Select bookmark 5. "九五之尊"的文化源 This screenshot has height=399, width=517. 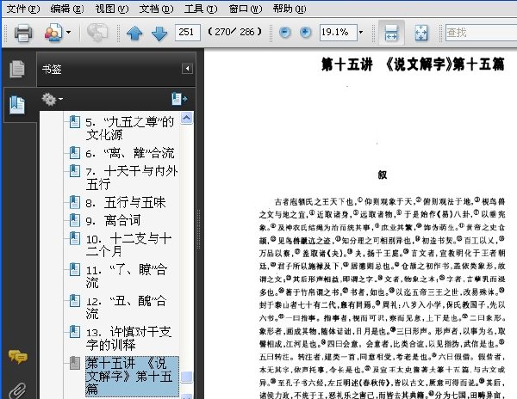pos(129,129)
